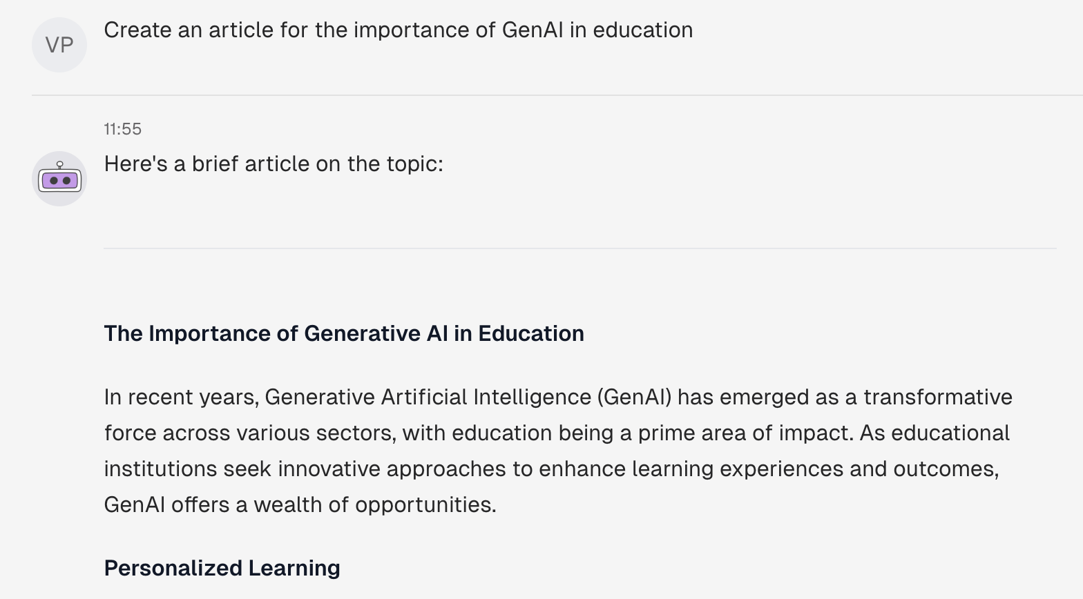Click the word "Education" in the bold article title

tap(531, 333)
